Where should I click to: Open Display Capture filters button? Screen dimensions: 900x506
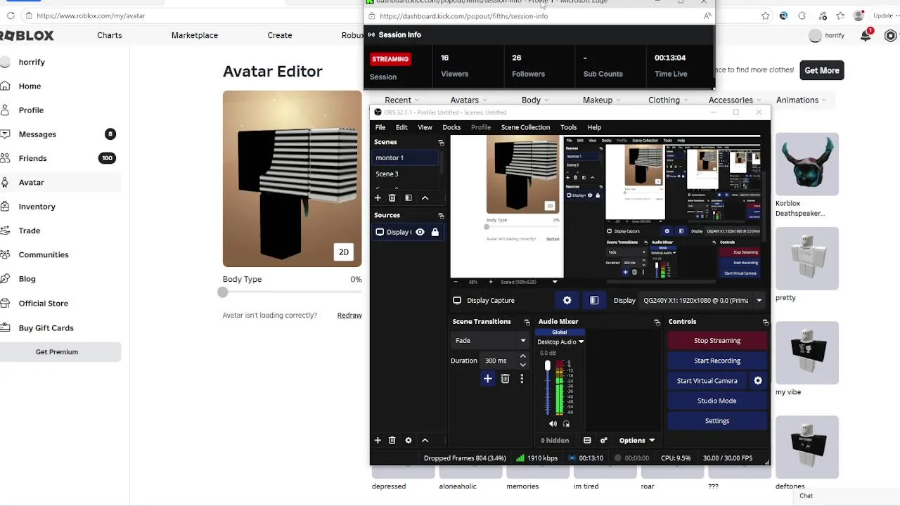[x=594, y=301]
